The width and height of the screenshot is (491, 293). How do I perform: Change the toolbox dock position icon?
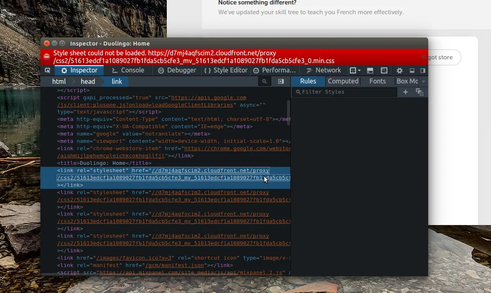pos(412,70)
